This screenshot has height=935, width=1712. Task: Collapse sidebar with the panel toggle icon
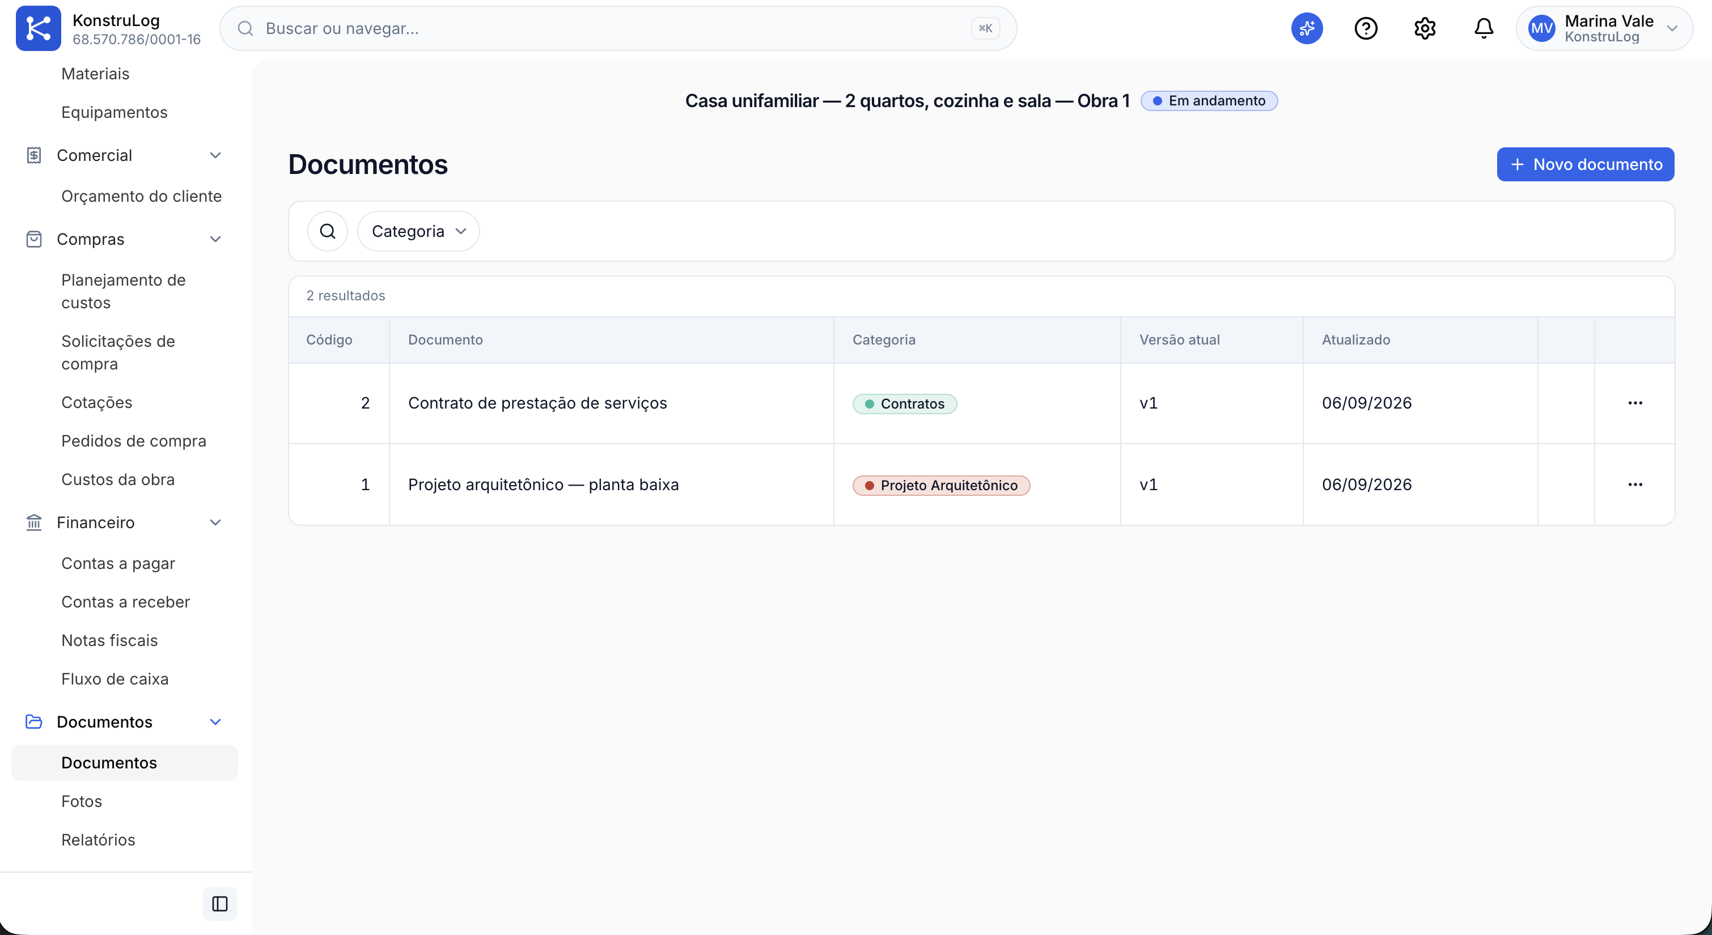220,904
